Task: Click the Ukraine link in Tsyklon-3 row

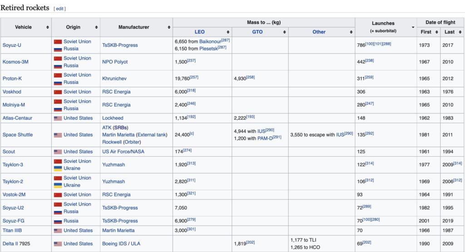Action: pos(72,169)
